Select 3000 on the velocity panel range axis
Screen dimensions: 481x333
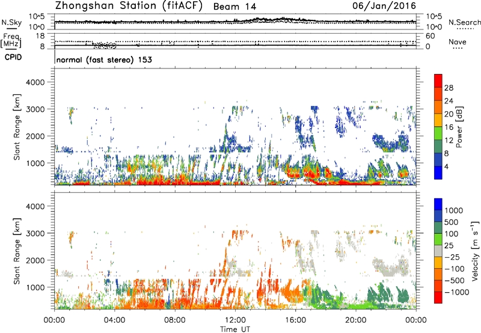click(x=35, y=233)
